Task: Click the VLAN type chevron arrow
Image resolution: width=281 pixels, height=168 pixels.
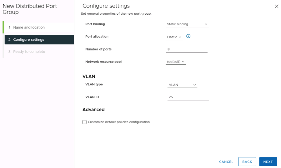Action: 194,85
